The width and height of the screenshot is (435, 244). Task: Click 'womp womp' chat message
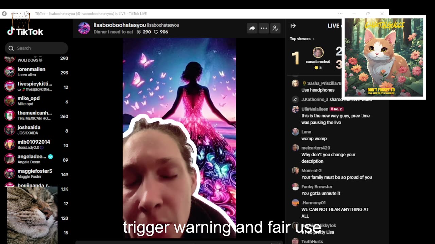click(314, 139)
